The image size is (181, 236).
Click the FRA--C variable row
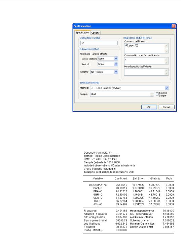(x=129, y=191)
